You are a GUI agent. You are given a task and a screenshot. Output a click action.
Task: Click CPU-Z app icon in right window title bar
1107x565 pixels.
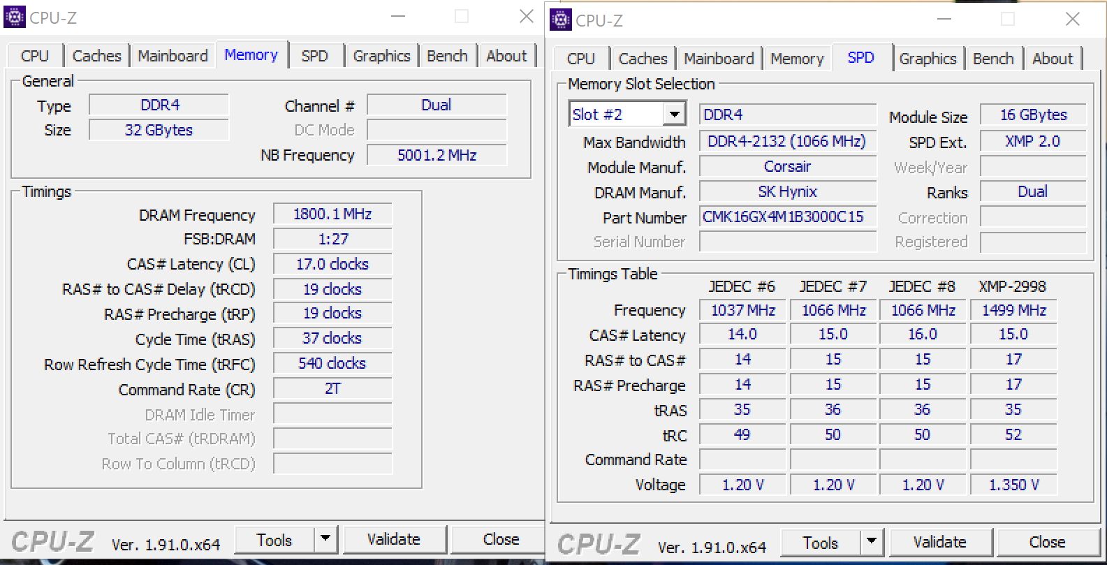[560, 20]
